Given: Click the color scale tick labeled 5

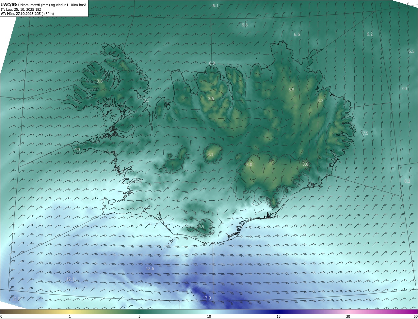Looking at the screenshot, I should pos(139,316).
